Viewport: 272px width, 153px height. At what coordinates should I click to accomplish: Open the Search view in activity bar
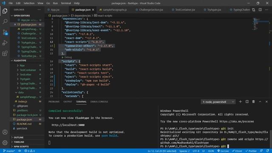(x=5, y=22)
